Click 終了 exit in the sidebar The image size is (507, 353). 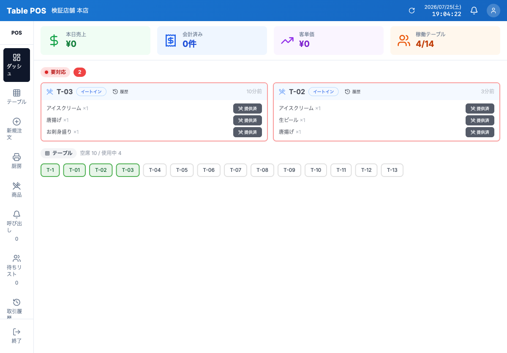point(16,336)
